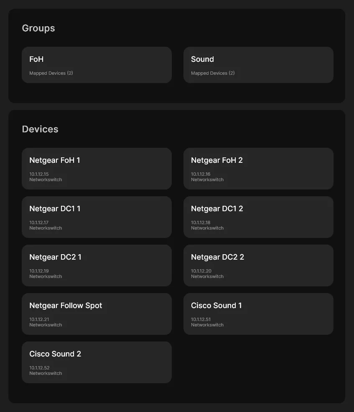Click Networkswitch label under Cisco Sound 2
The height and width of the screenshot is (412, 354).
tap(46, 373)
